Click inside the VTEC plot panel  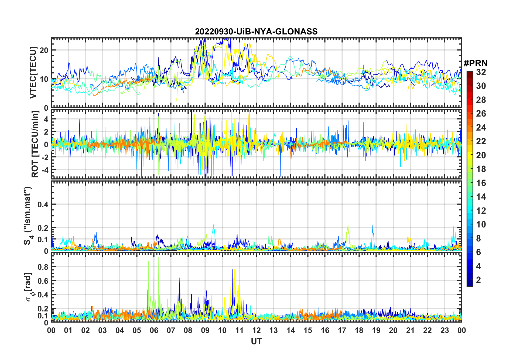[x=256, y=73]
